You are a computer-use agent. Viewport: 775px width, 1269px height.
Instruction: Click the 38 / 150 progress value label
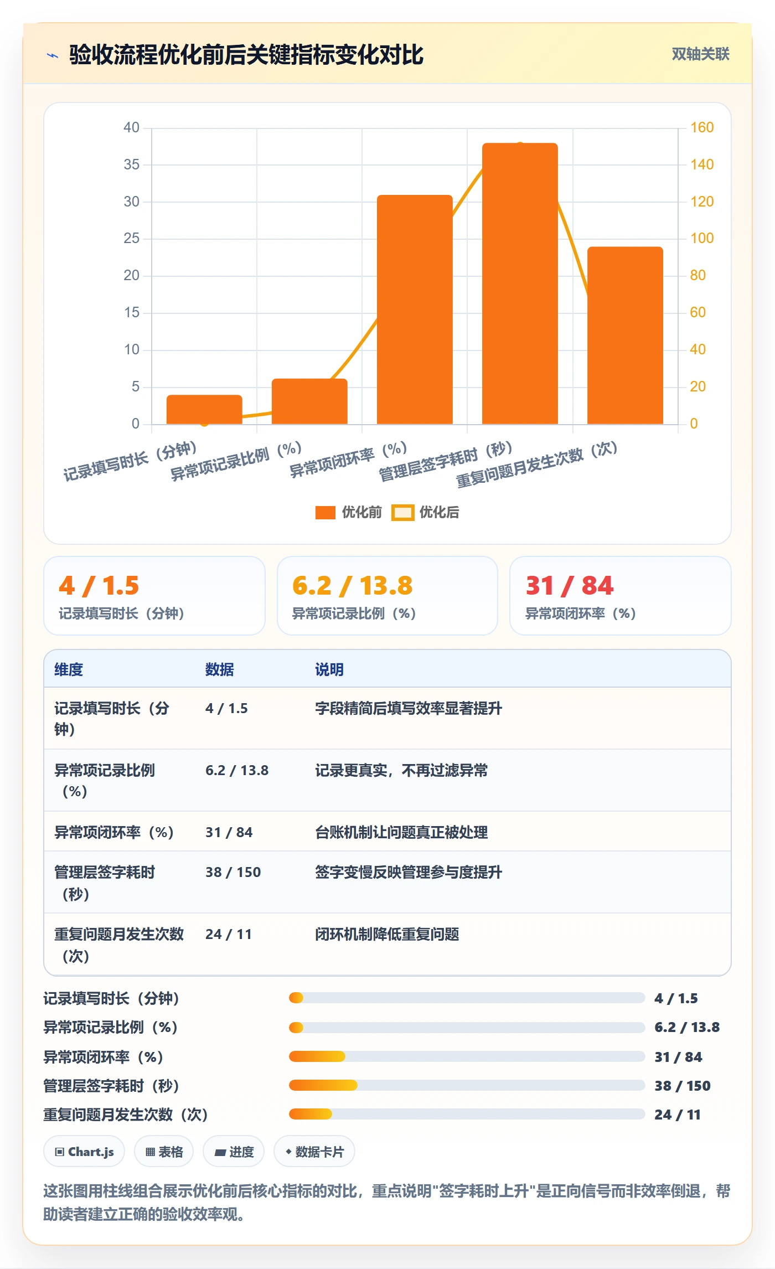click(682, 1086)
